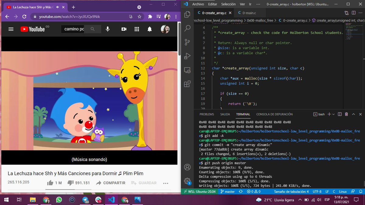Click the errors and warnings counter
The image size is (365, 205).
pos(254,192)
